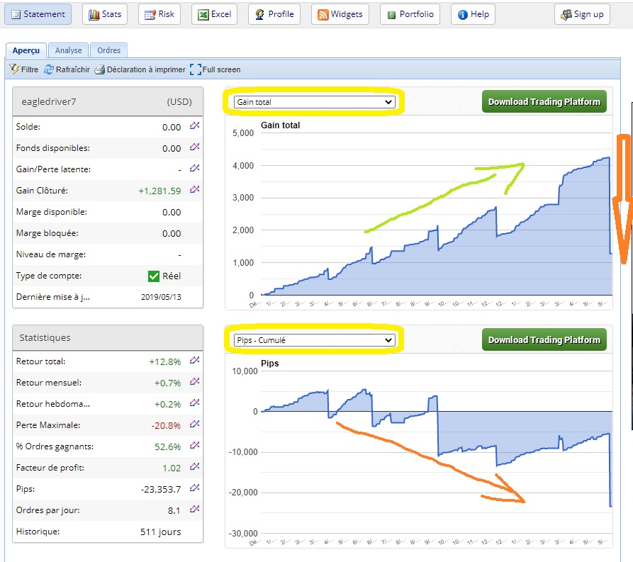
Task: Click the Sign up button
Action: click(582, 14)
